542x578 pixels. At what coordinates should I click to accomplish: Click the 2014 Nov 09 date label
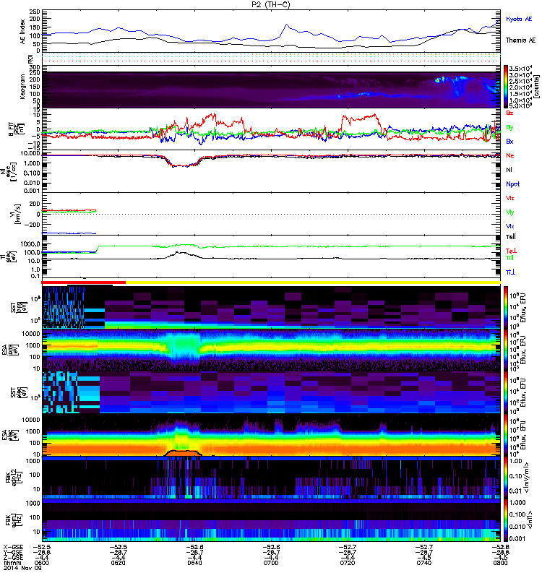(x=23, y=568)
